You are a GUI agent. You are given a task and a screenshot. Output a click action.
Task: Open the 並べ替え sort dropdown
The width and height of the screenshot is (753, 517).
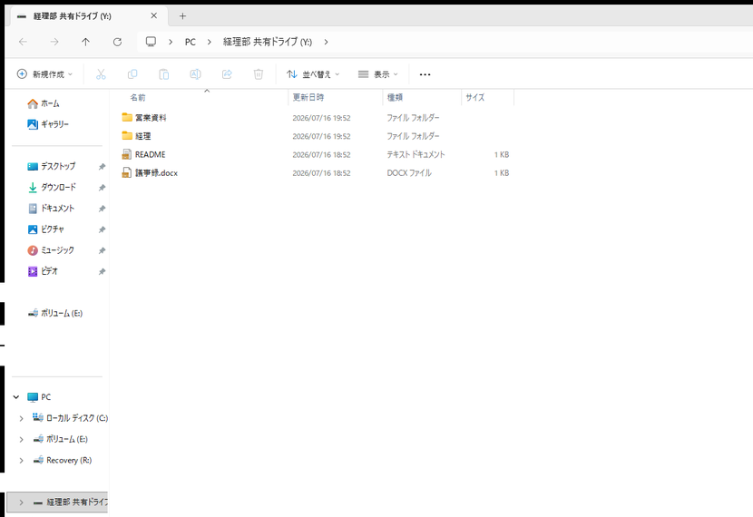point(313,74)
